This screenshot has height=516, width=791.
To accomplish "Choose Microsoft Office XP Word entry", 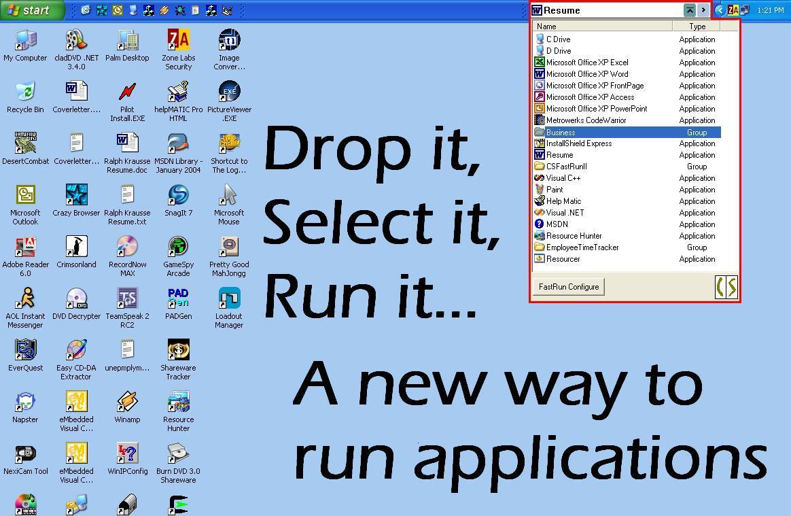I will (x=627, y=74).
